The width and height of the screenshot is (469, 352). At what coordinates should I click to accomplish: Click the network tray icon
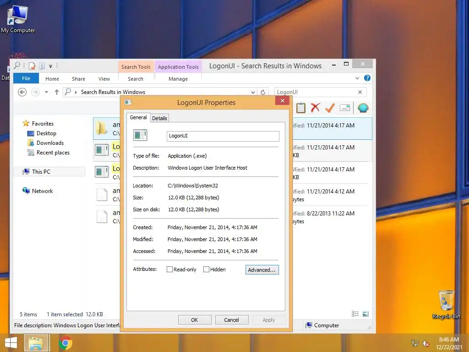pos(415,343)
